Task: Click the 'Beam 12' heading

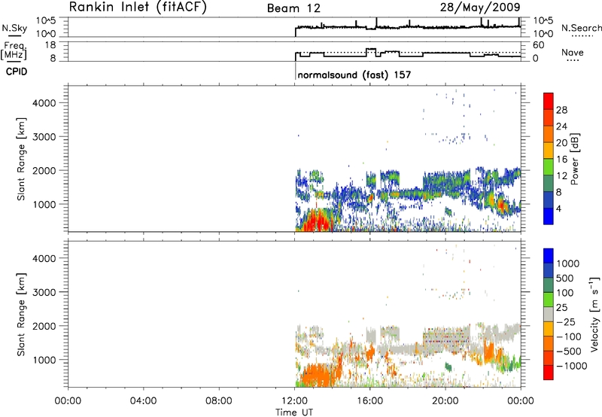Action: click(x=293, y=8)
